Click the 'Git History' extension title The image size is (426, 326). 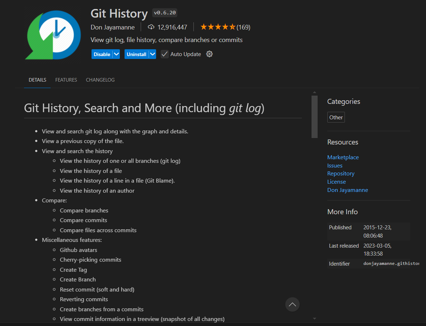click(119, 13)
